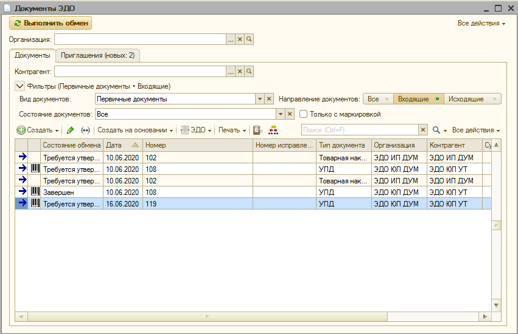Click barcode icon in Завершен row
518x334 pixels.
pos(35,191)
